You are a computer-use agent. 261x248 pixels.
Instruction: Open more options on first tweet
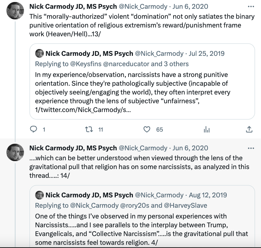(x=251, y=7)
